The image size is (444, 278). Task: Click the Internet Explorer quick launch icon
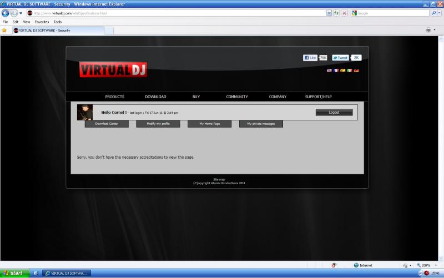pos(36,273)
